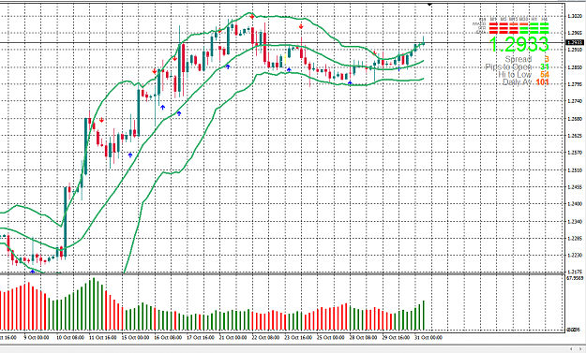Click the chart shift triangle marker at top
586x353 pixels.
(429, 4)
